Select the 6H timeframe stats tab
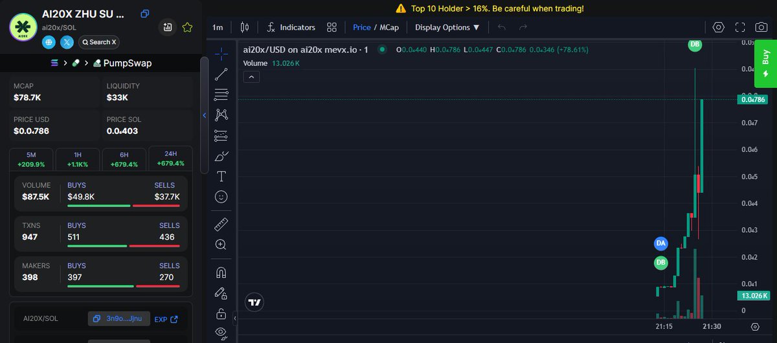Screen dimensions: 777x343 tap(124, 159)
